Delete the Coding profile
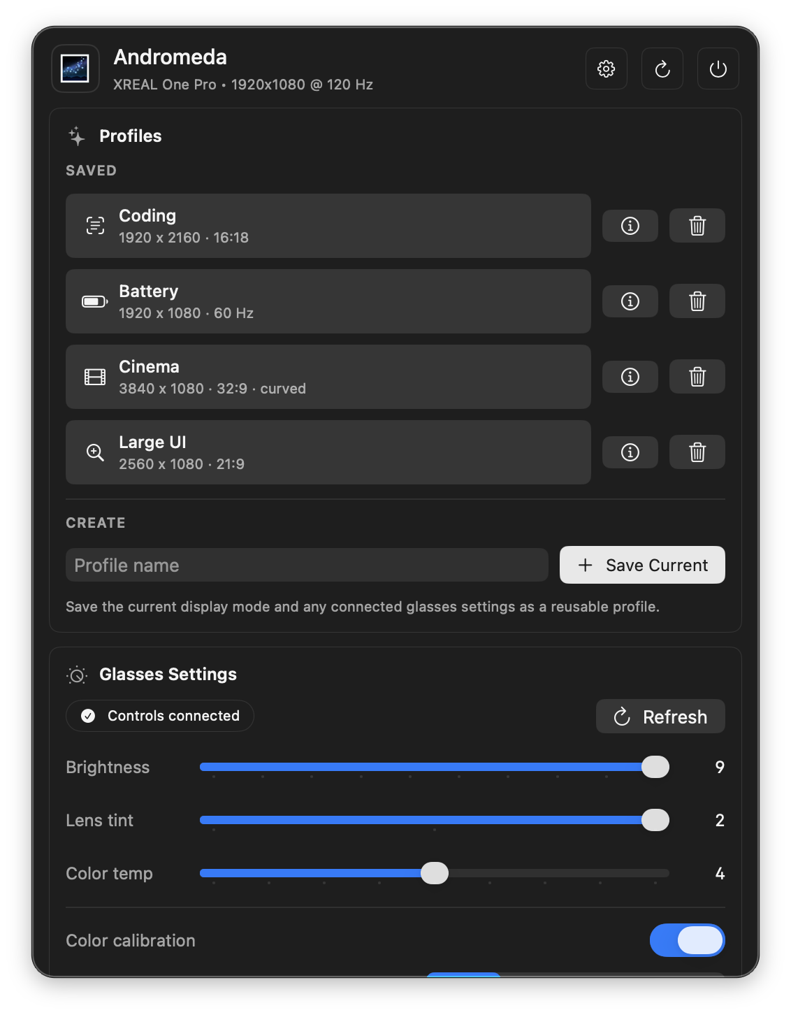Screen dimensions: 791x1015 697,226
